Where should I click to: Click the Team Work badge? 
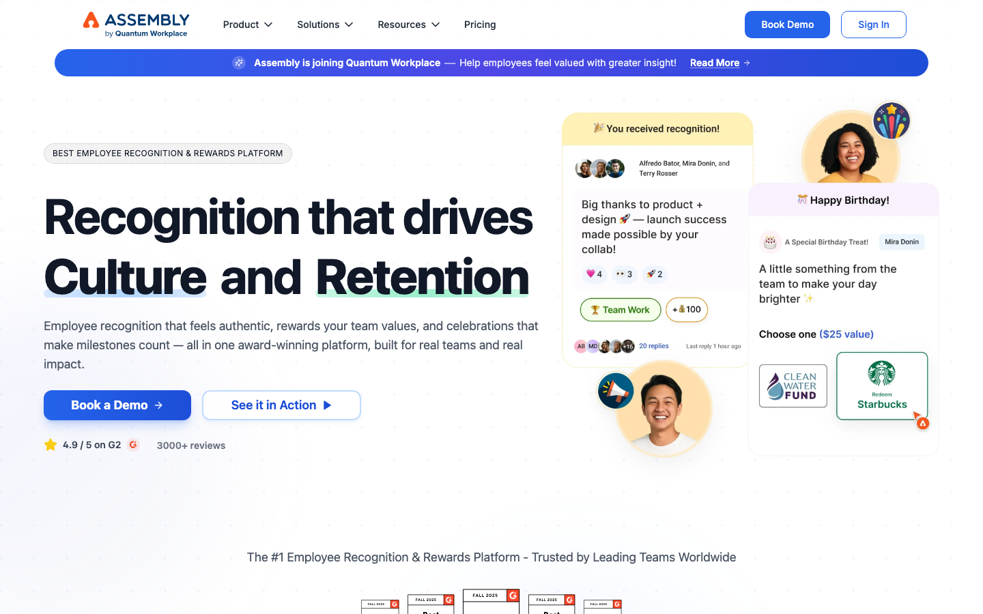621,310
